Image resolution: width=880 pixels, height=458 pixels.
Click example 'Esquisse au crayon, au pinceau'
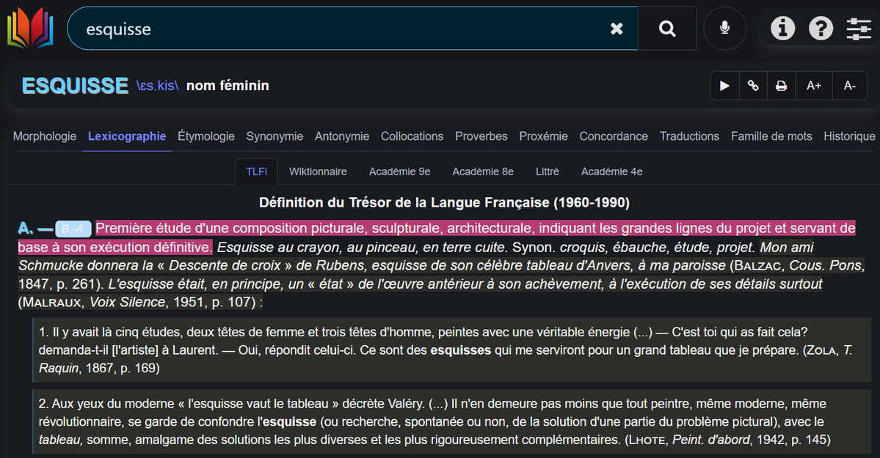(362, 247)
